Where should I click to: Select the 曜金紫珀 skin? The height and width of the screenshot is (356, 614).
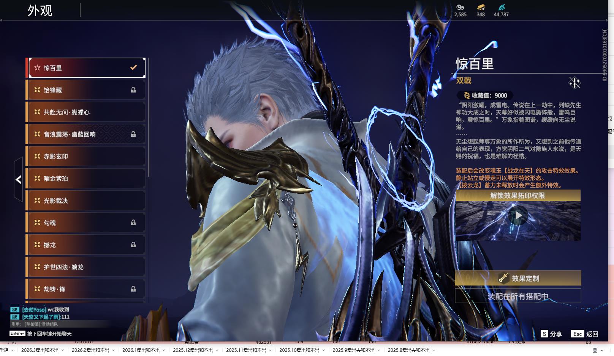85,178
